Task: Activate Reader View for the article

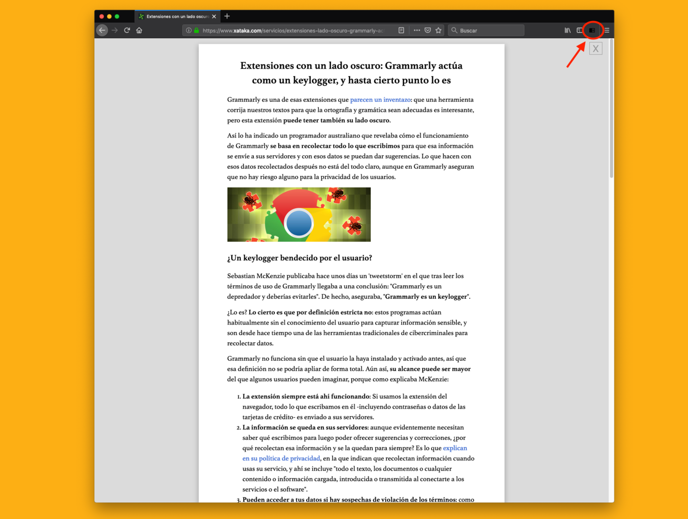Action: 401,30
